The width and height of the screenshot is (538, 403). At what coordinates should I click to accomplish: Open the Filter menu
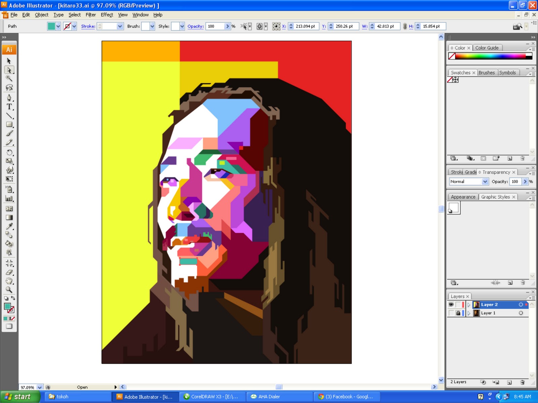click(90, 15)
